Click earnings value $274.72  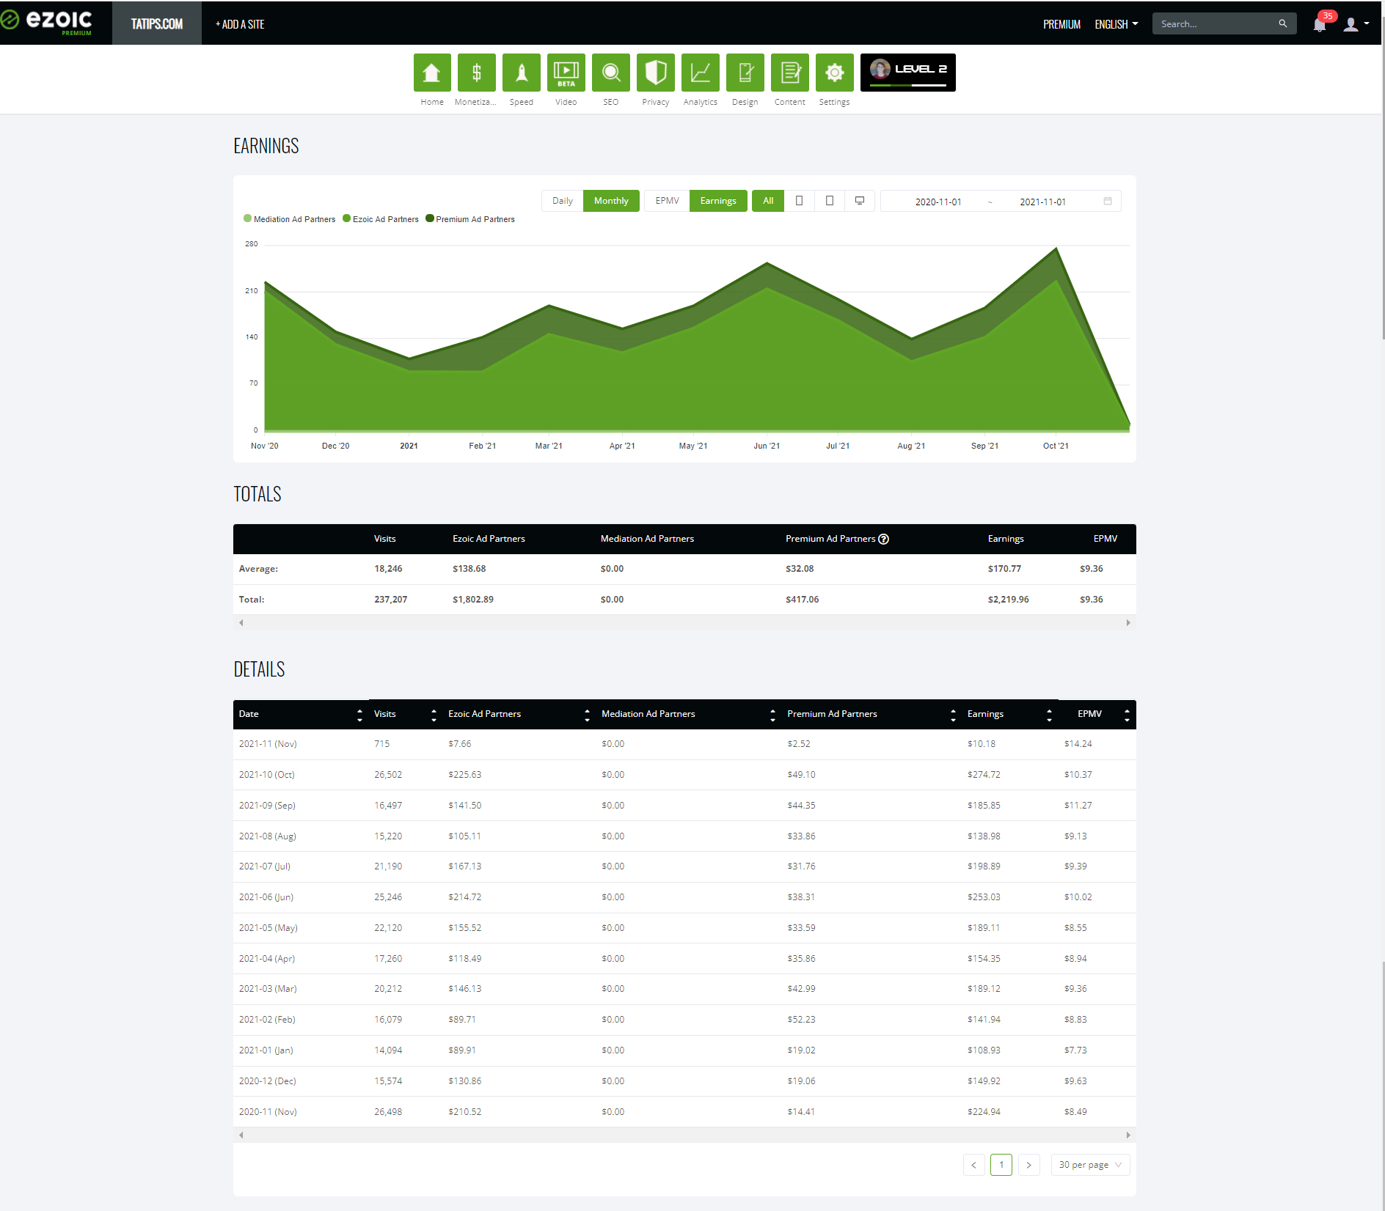(x=984, y=775)
